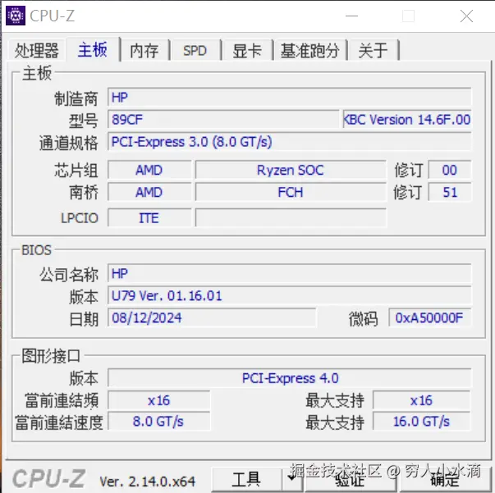Image resolution: width=495 pixels, height=493 pixels.
Task: Close the CPU-Z window
Action: point(466,16)
